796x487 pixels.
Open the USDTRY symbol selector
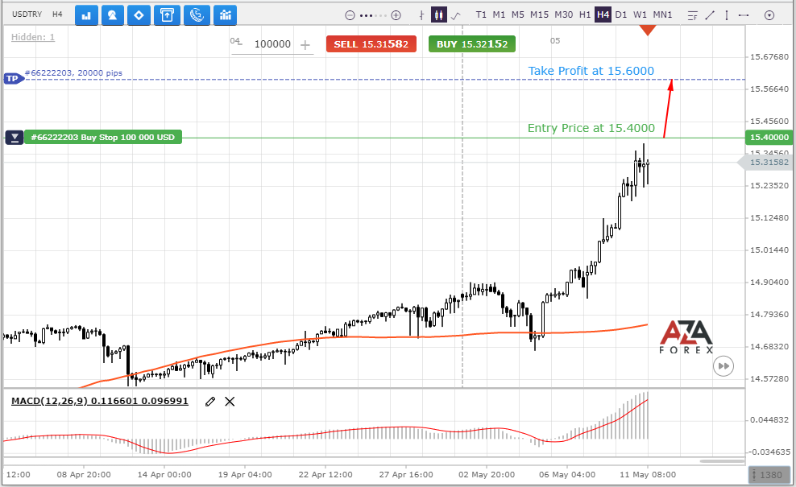tap(27, 14)
